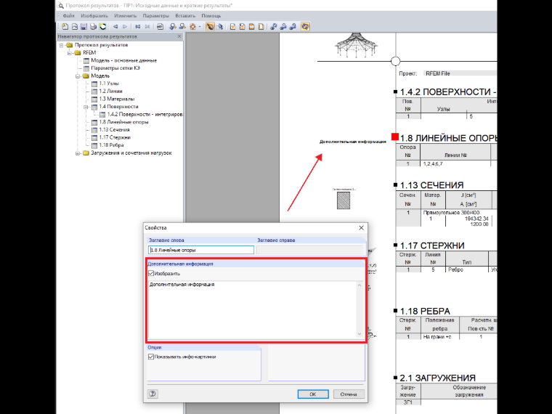The width and height of the screenshot is (552, 414).
Task: Click the Заглавие слева input field
Action: coord(201,250)
